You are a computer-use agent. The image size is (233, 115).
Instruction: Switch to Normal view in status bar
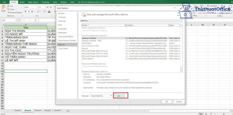tap(201, 114)
